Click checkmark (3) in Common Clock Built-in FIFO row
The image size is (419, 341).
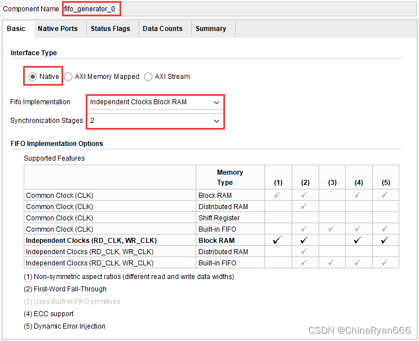point(331,229)
